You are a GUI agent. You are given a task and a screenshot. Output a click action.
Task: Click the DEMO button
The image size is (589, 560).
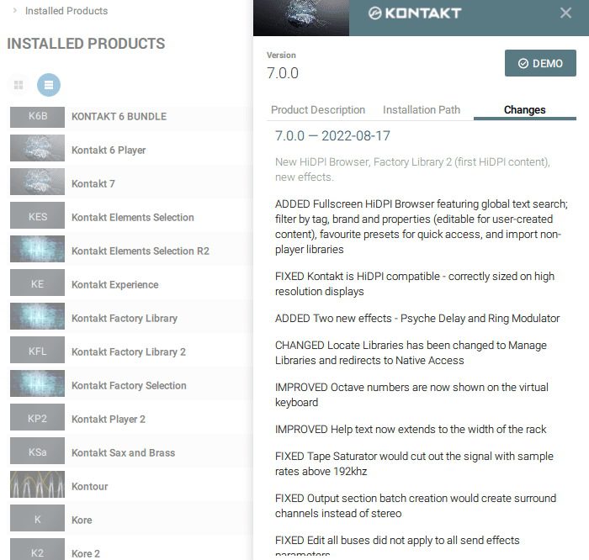point(540,63)
